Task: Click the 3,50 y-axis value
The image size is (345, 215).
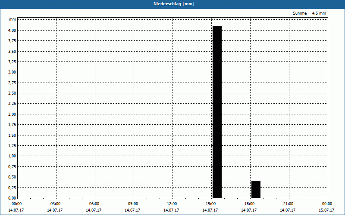Action: click(x=12, y=51)
